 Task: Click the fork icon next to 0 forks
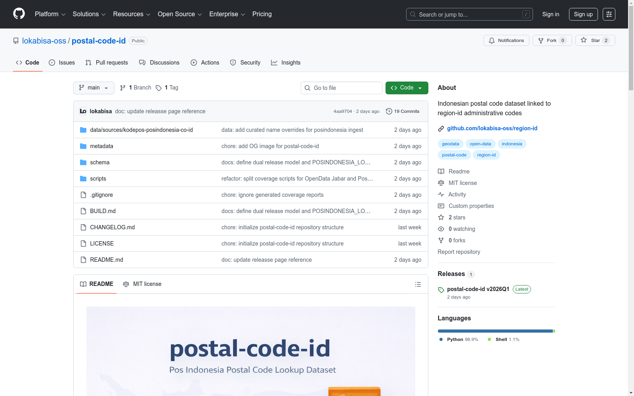tap(441, 240)
